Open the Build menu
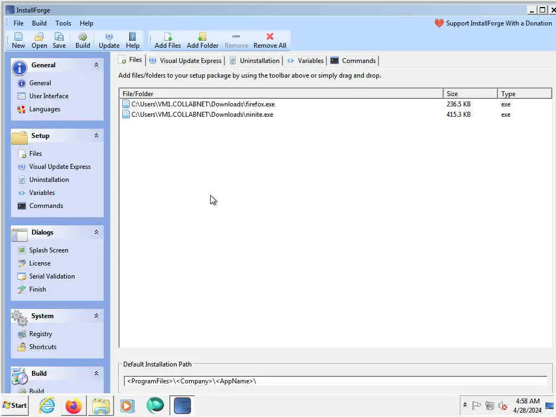 pyautogui.click(x=39, y=23)
